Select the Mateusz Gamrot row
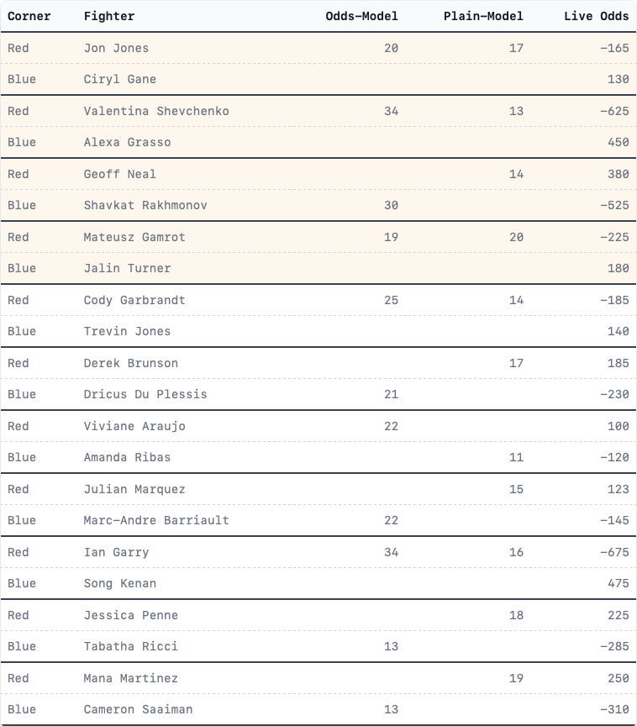The image size is (637, 726). [x=318, y=237]
